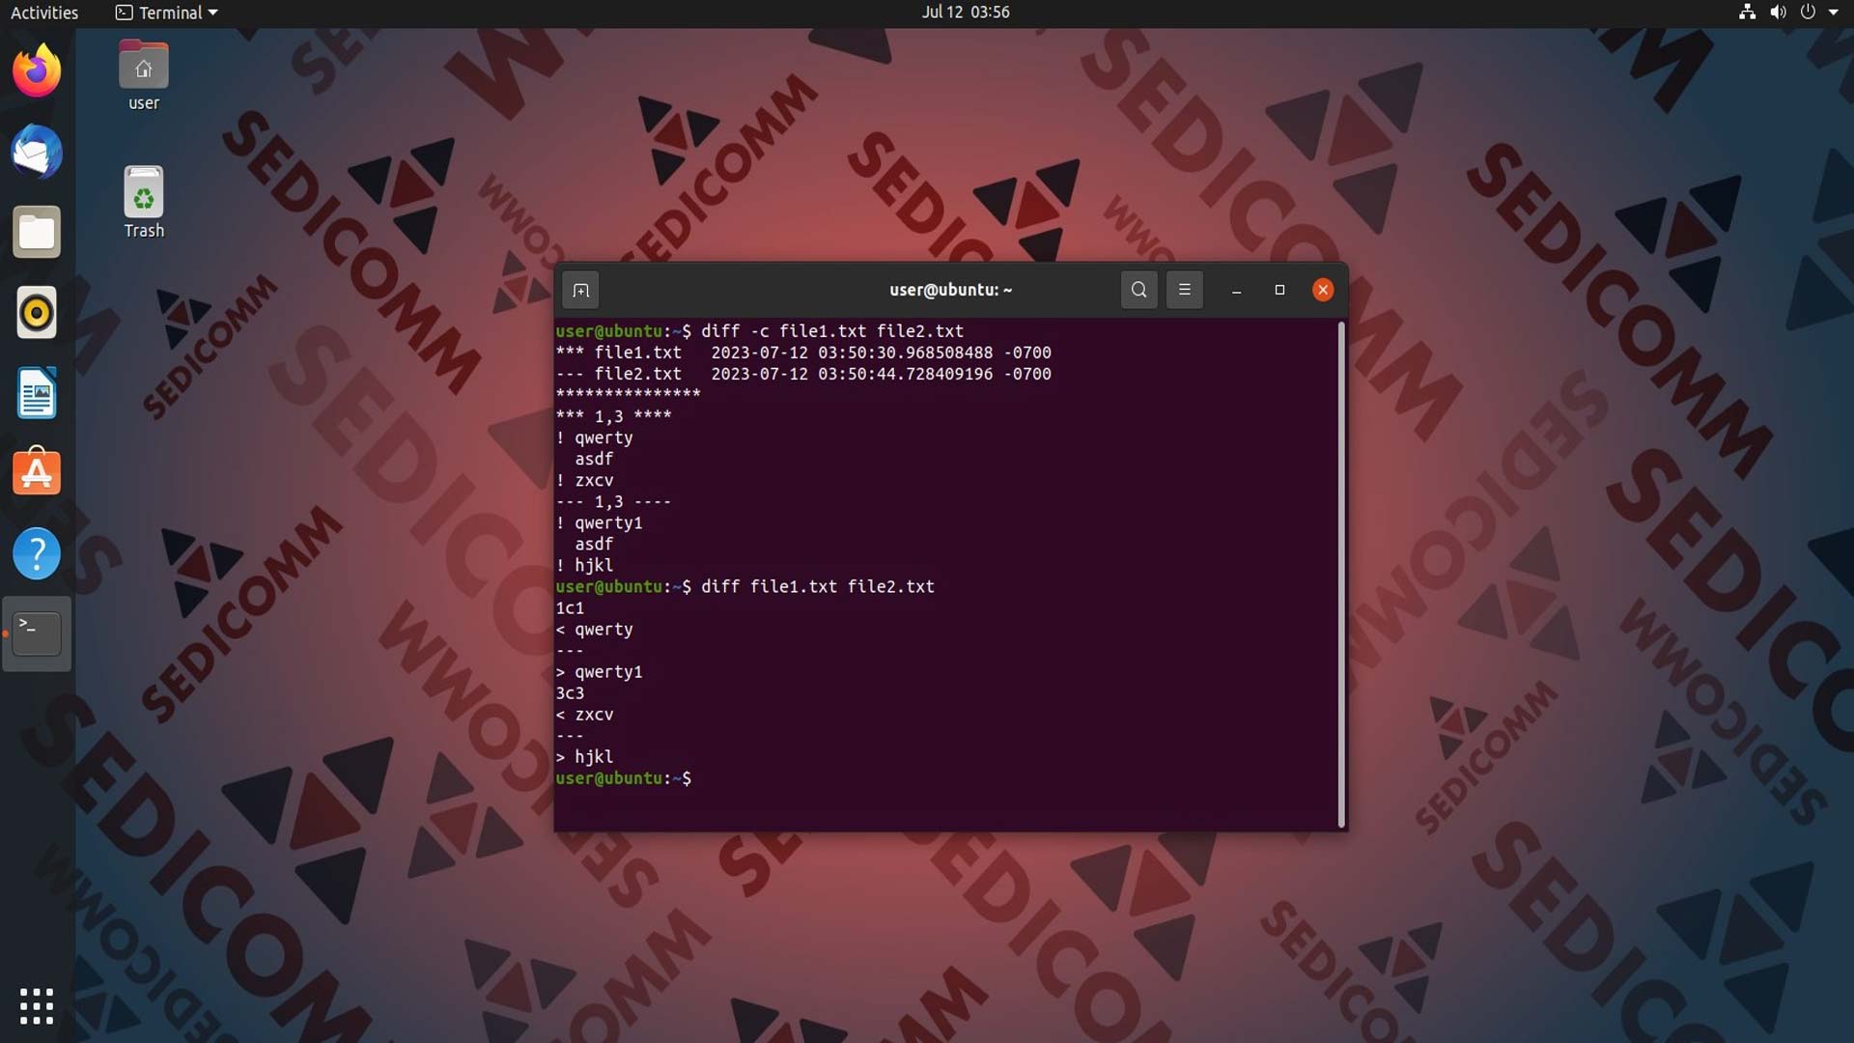Open Rhythmbox music player in the dock
The height and width of the screenshot is (1043, 1854).
click(37, 313)
